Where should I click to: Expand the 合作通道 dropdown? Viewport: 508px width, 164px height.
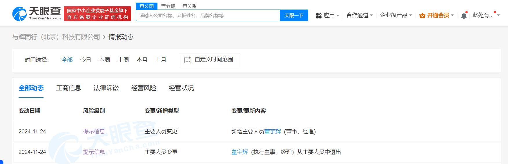pos(360,15)
